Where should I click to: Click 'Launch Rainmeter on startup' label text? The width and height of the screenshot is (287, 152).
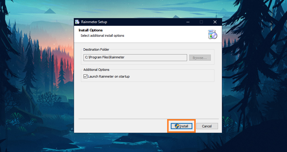[109, 76]
